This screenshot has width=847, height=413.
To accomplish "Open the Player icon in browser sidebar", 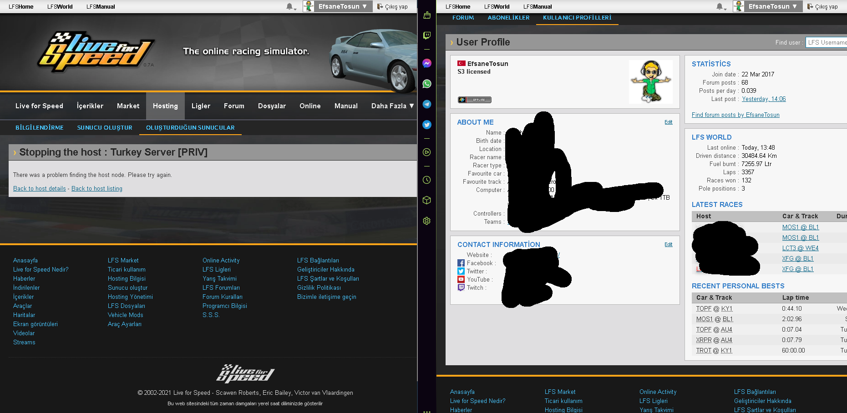I will tap(426, 152).
